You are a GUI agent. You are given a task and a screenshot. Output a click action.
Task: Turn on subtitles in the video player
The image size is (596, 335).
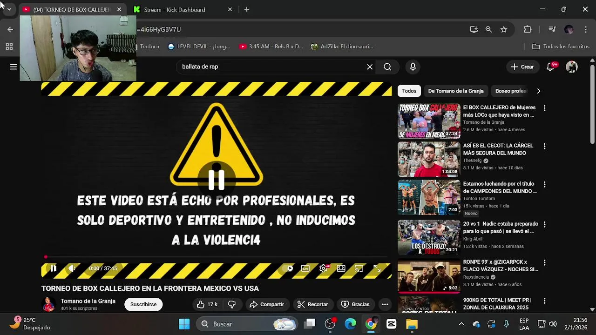[305, 268]
